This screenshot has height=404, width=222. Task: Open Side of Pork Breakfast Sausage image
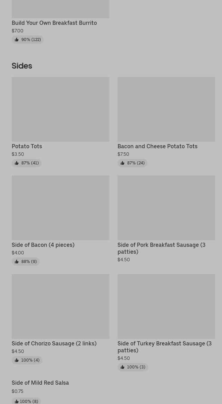point(166,208)
